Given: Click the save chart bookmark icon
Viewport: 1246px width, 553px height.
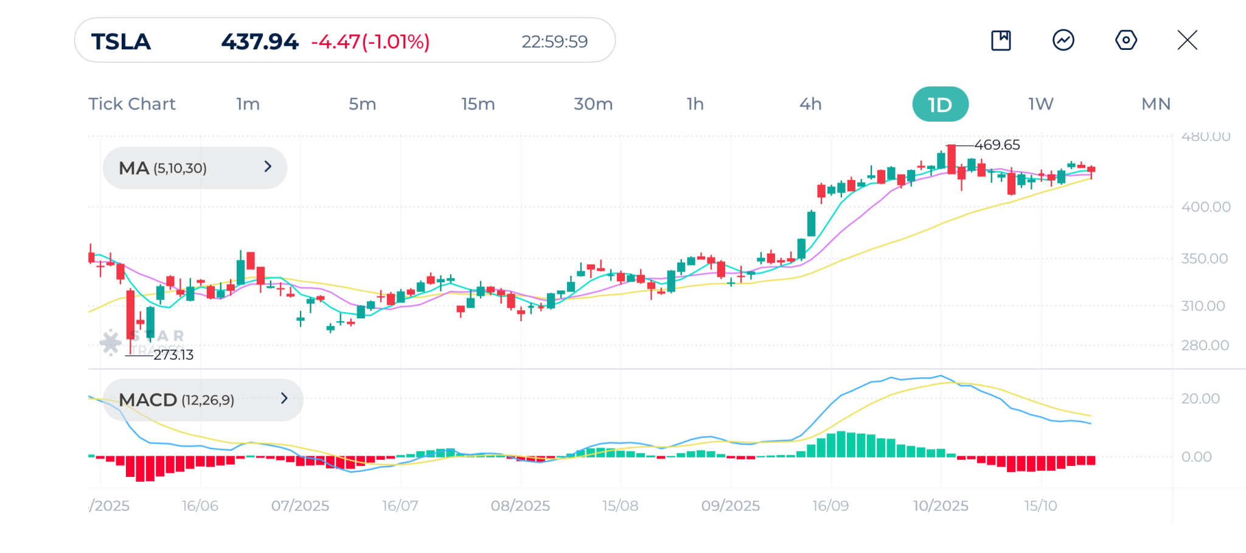Looking at the screenshot, I should pos(1001,41).
